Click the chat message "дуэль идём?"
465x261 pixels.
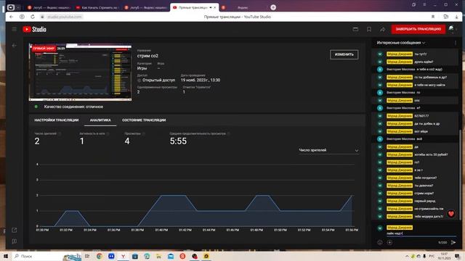(x=424, y=62)
